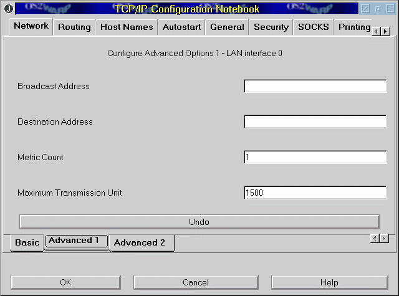The image size is (399, 296).
Task: Go to the Basic page tab
Action: point(27,242)
